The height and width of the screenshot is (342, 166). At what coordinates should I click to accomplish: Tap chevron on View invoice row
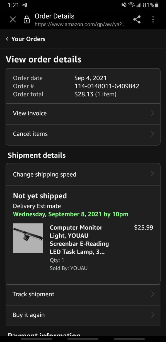point(152,113)
